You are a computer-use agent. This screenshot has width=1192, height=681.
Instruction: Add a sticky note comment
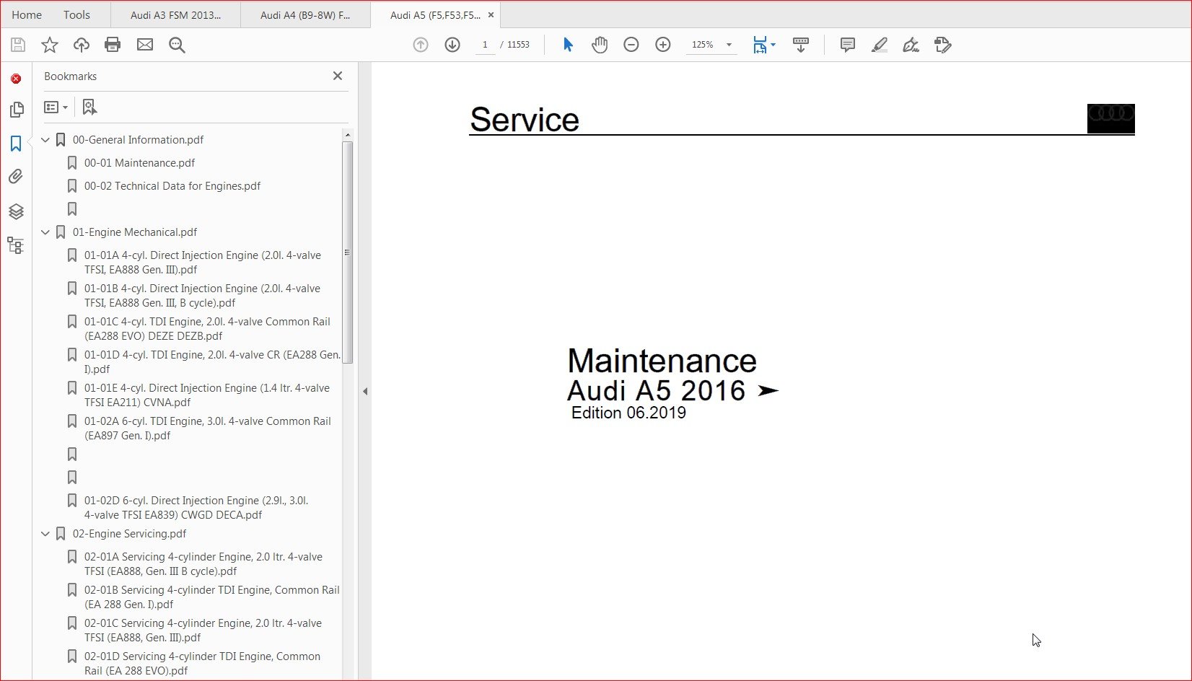[x=848, y=45]
